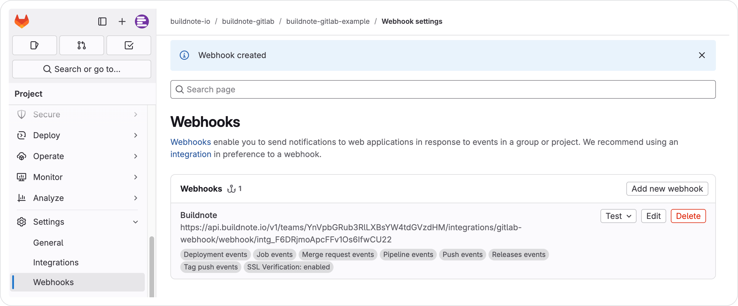Expand the Analyze menu chevron
738x306 pixels.
[136, 198]
